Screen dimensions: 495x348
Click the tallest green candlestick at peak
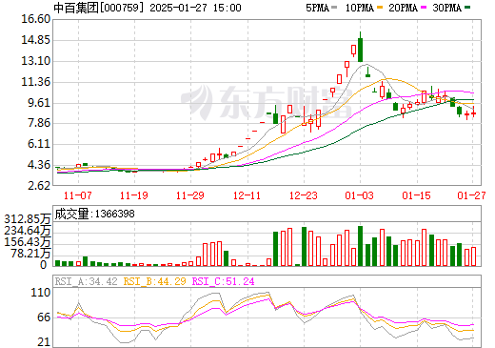[x=360, y=50]
